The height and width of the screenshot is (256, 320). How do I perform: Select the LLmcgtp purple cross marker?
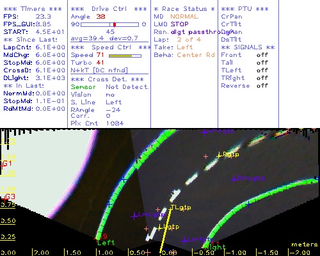tap(134, 216)
